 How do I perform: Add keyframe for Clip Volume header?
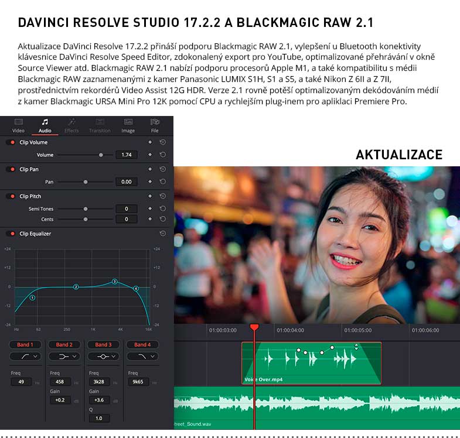tap(150, 142)
